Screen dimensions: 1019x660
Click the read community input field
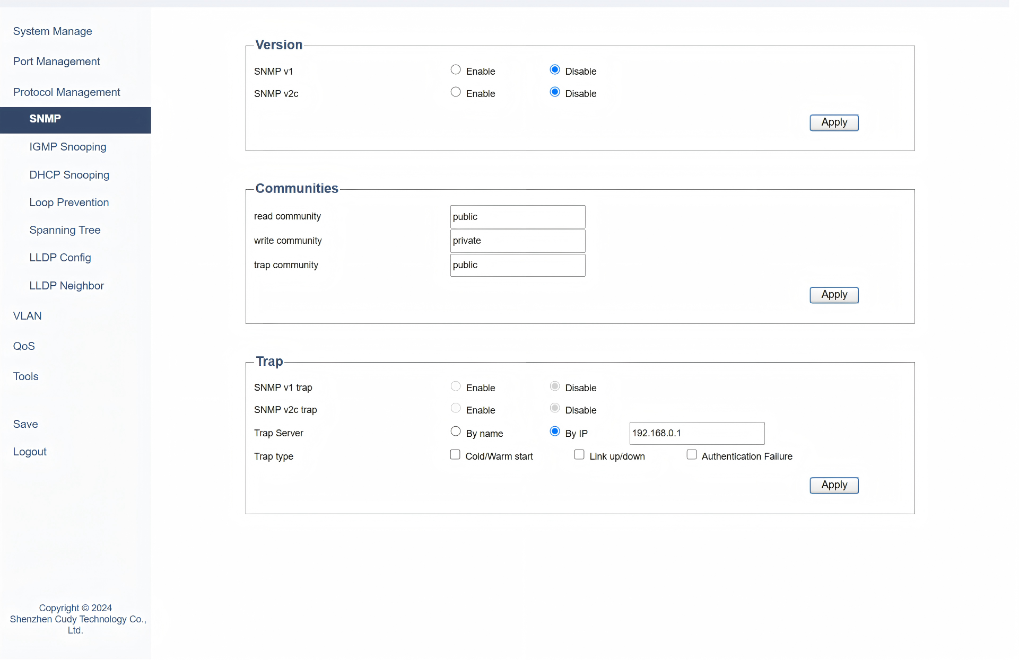(517, 217)
